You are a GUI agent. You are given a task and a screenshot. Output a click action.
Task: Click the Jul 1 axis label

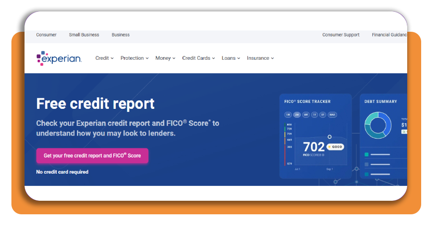pyautogui.click(x=297, y=169)
